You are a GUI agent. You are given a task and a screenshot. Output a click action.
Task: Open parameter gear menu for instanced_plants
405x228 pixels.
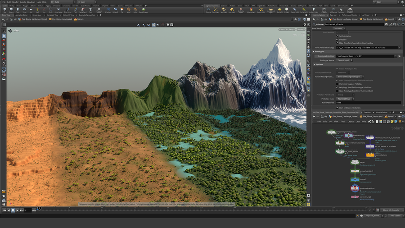click(386, 24)
